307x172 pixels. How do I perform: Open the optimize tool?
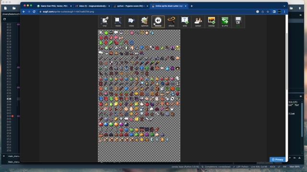point(144,21)
